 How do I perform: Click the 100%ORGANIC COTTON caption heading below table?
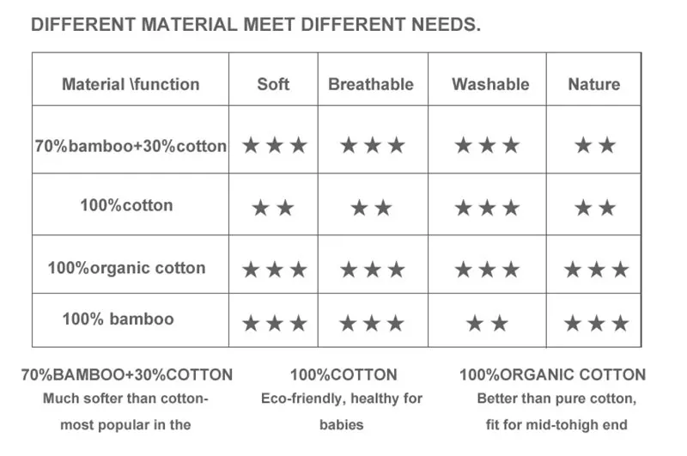(x=552, y=374)
